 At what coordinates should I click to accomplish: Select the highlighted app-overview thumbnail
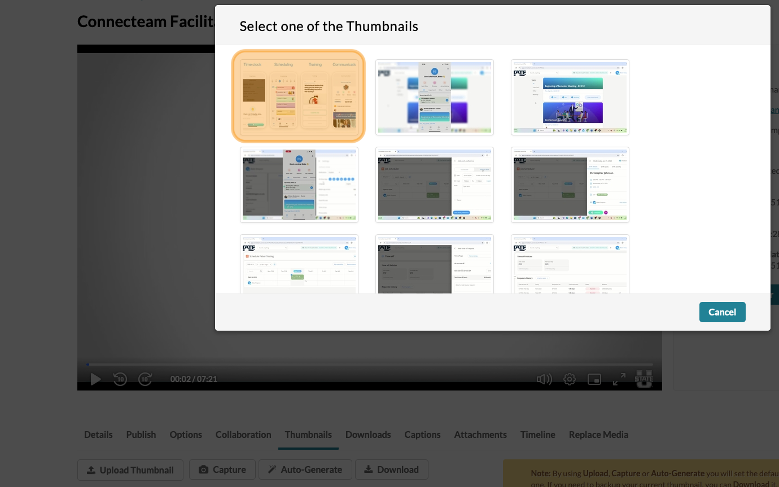298,96
